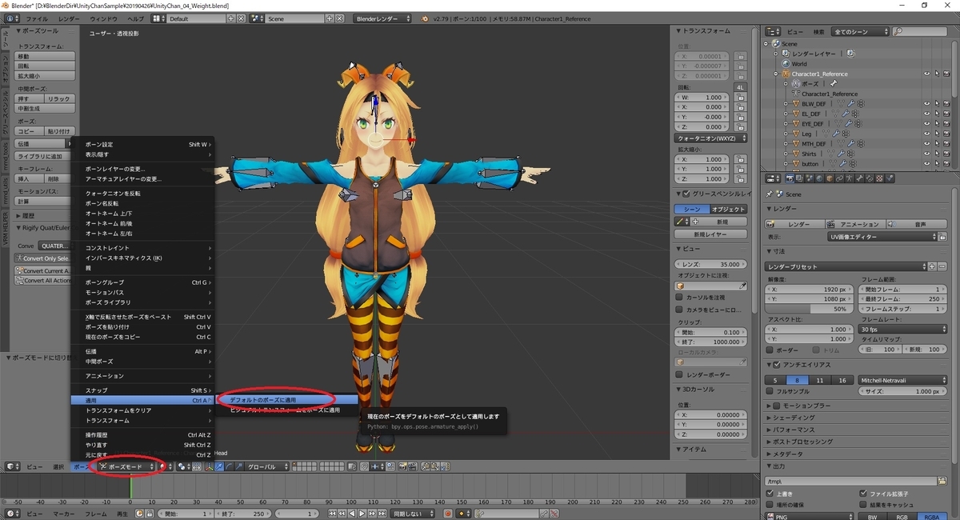Jump to the first frame in timeline
The image size is (960, 520).
coord(333,514)
